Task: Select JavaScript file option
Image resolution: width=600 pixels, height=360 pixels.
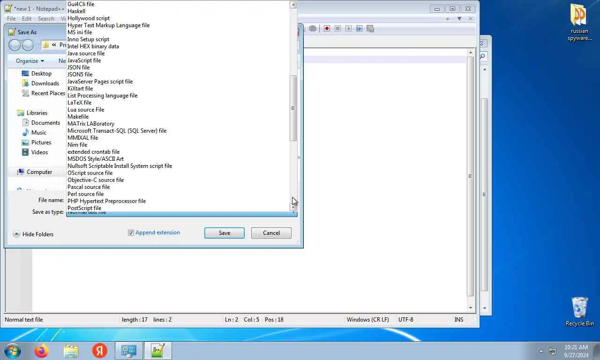Action: [84, 60]
